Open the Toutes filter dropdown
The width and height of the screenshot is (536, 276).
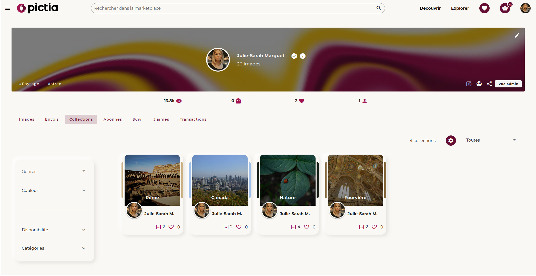coord(491,140)
